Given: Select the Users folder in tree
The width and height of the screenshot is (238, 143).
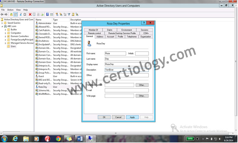Looking at the screenshot, I should 11,46.
